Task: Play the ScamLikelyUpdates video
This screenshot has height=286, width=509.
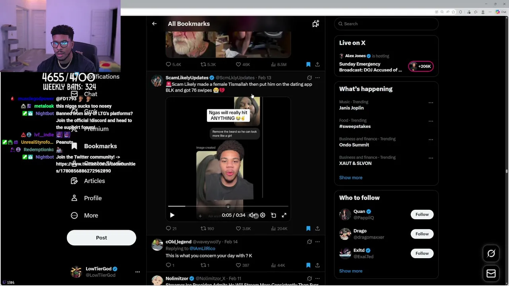Action: (172, 215)
